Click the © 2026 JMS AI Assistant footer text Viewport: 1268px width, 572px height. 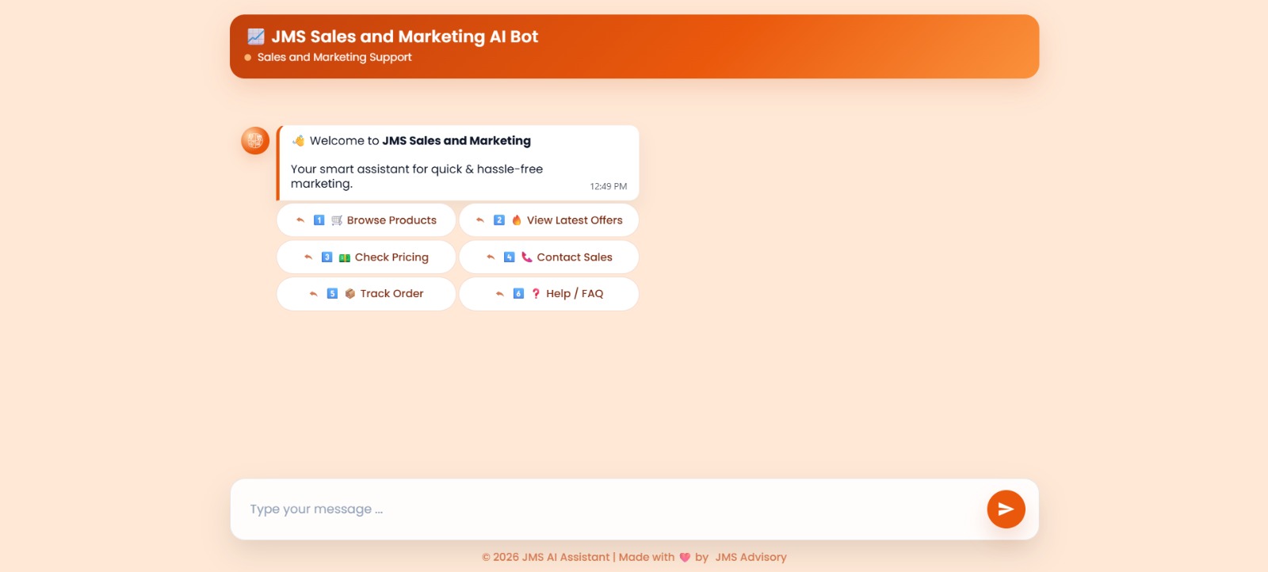(x=545, y=557)
